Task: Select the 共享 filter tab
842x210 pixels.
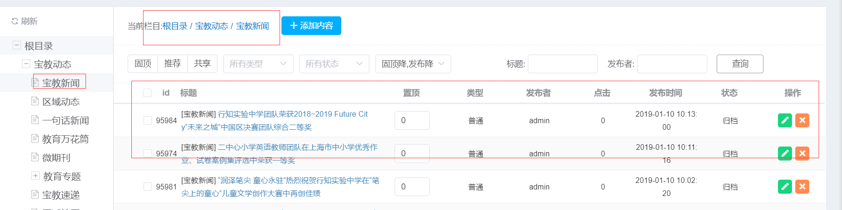Action: 202,63
